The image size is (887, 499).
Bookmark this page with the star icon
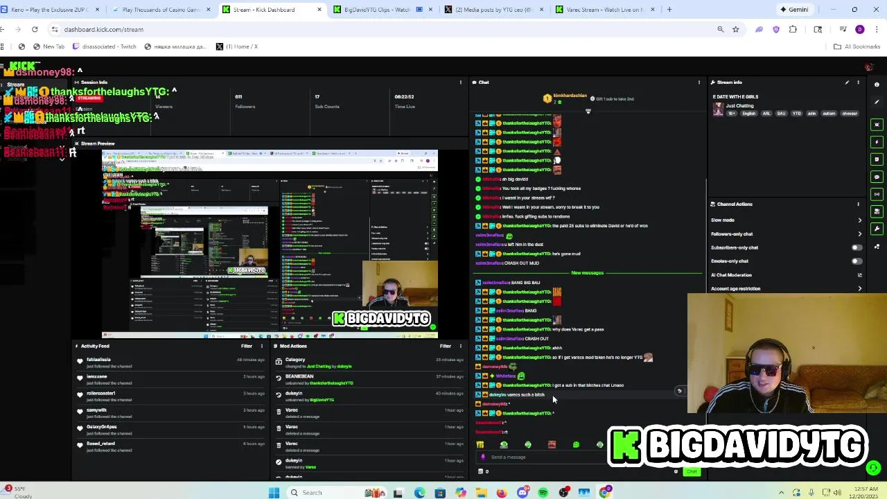coord(735,29)
